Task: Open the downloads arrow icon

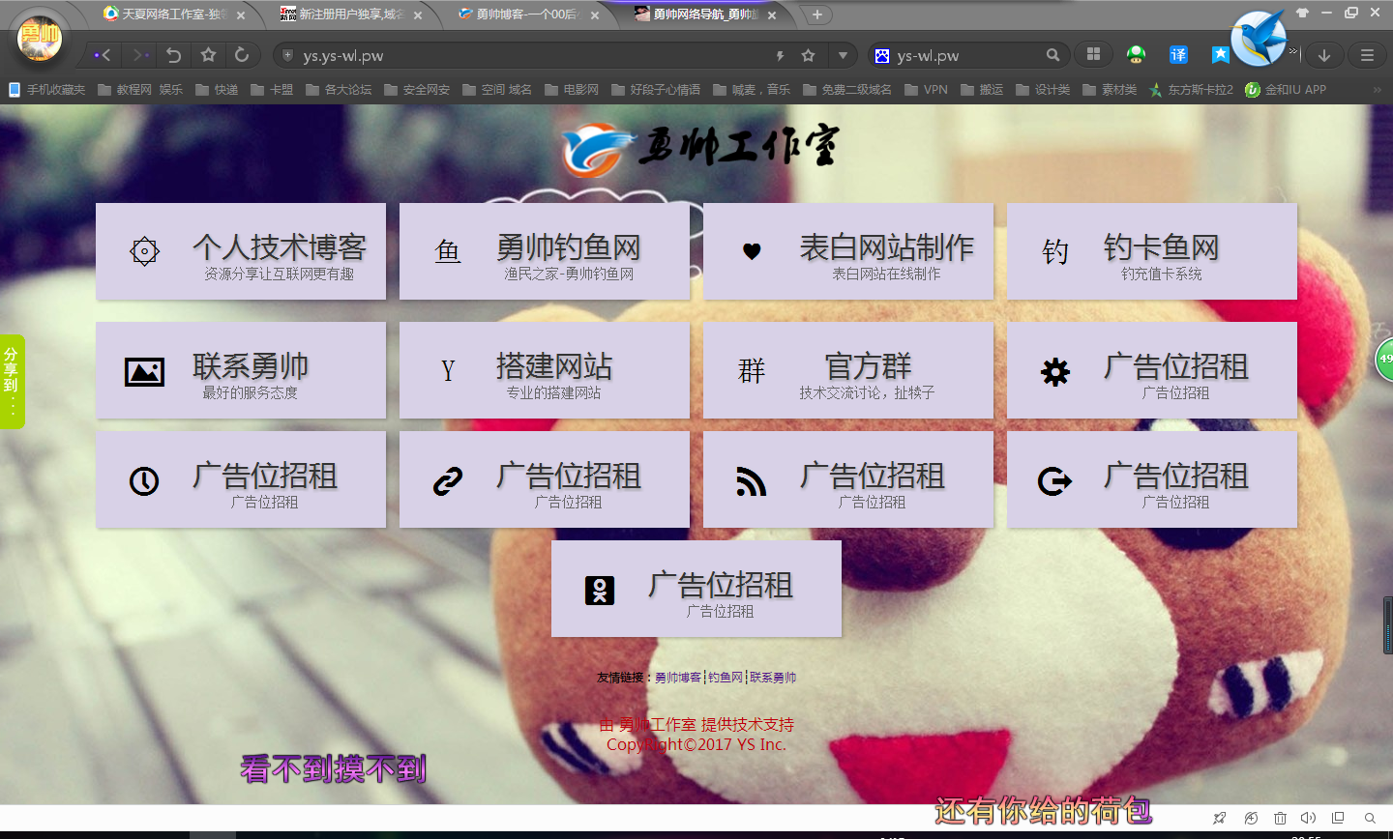Action: tap(1324, 55)
